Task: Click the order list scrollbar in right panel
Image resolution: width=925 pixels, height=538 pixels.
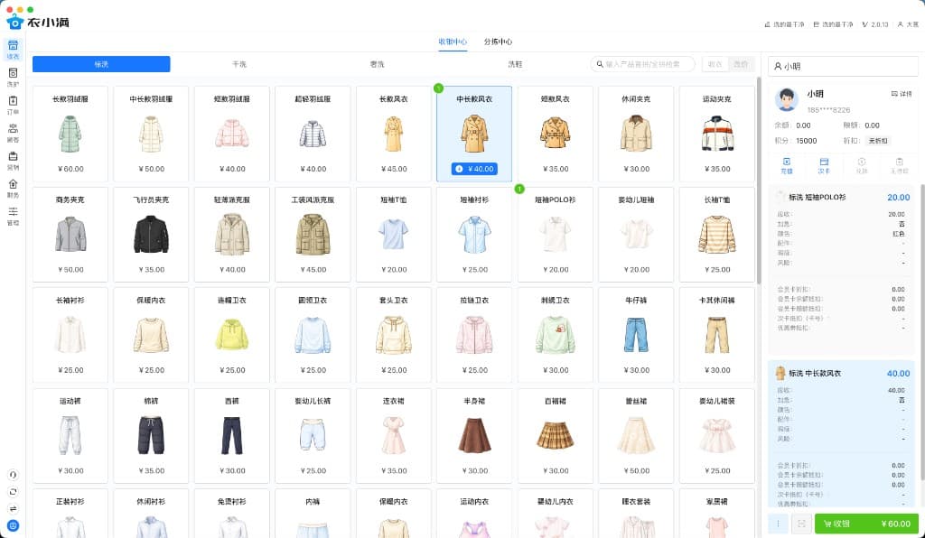Action: pyautogui.click(x=921, y=333)
